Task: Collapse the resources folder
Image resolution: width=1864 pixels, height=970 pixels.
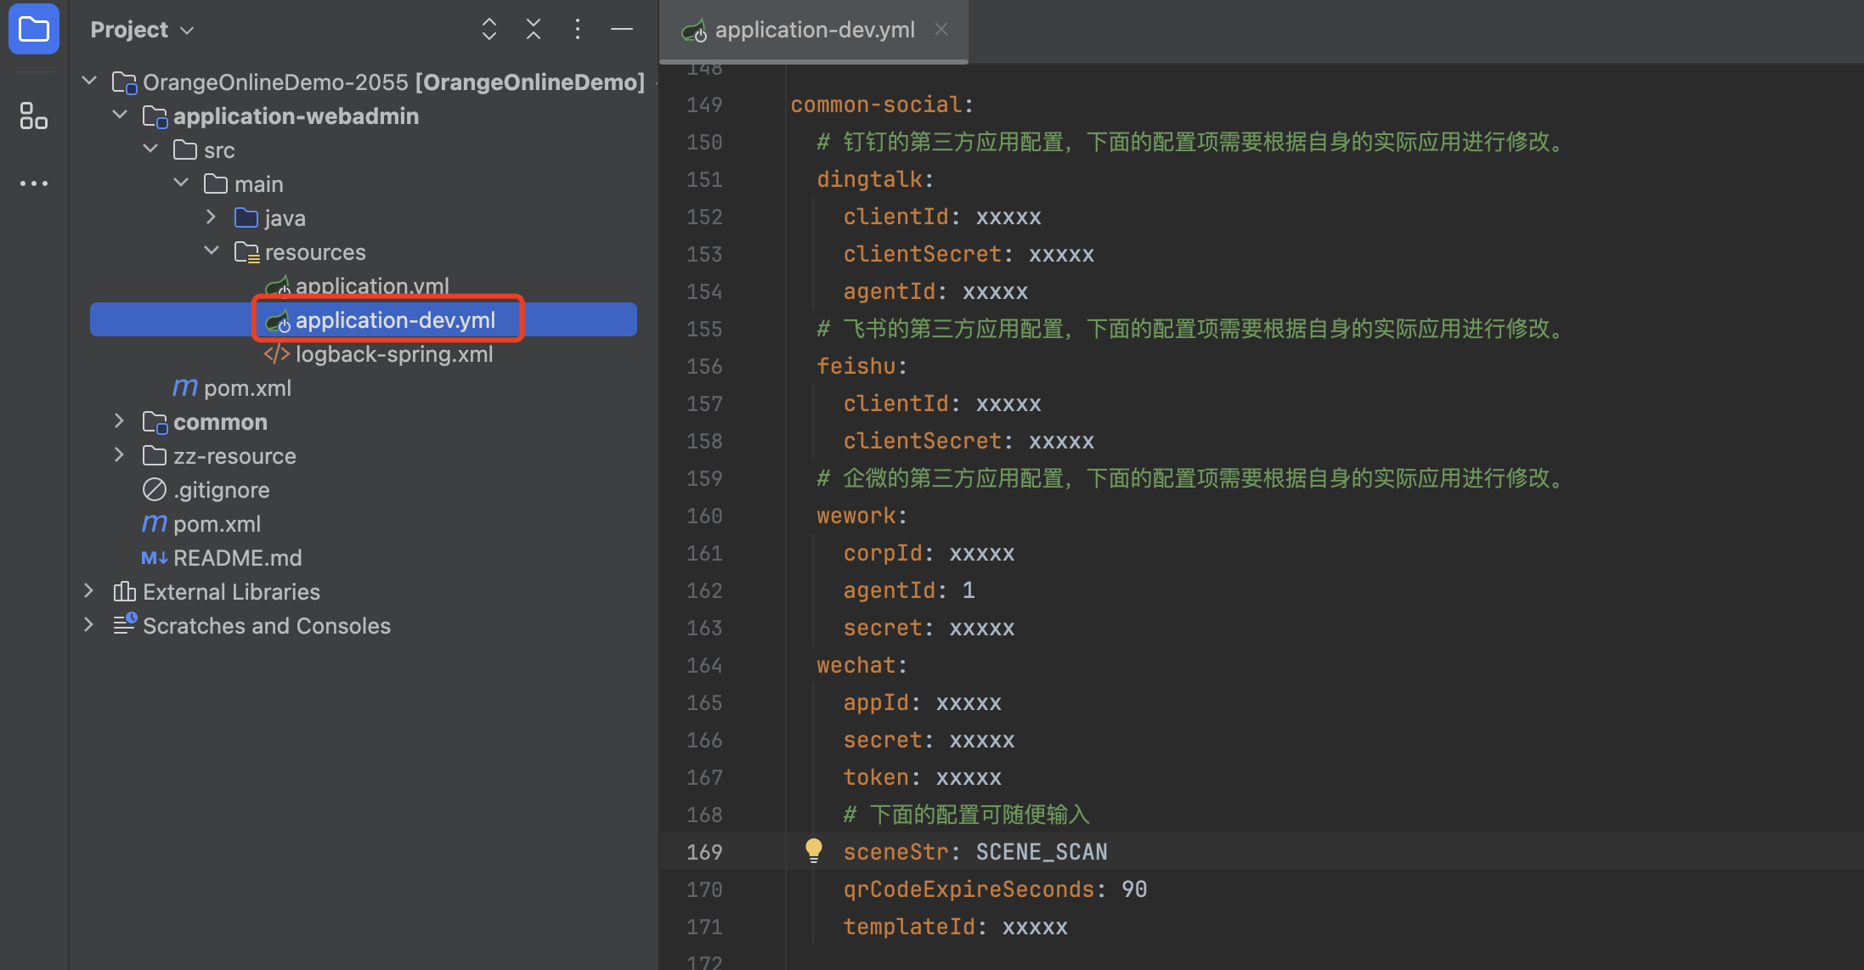Action: coord(212,251)
